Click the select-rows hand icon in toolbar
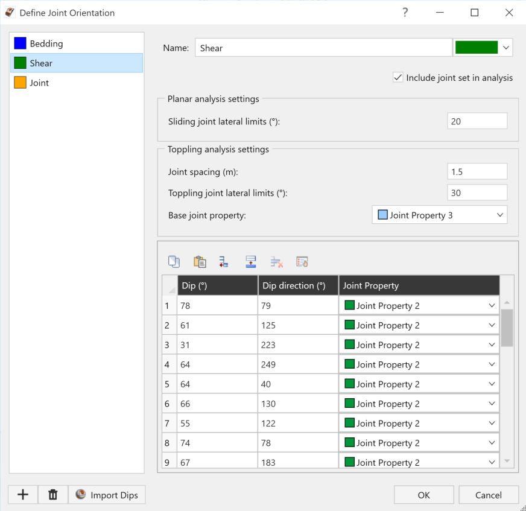 coord(302,262)
